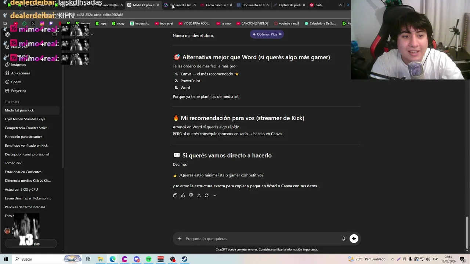Open youtube a mp3 bookmark
Image resolution: width=470 pixels, height=264 pixels.
286,23
